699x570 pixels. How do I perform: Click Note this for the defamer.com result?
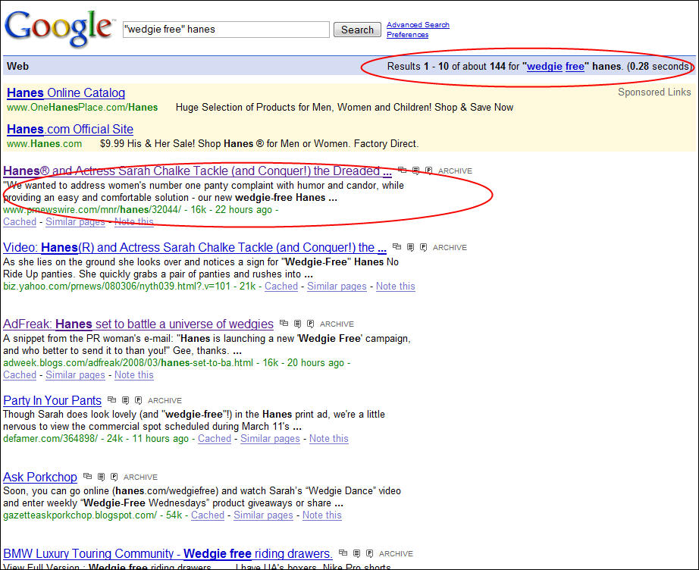[328, 439]
